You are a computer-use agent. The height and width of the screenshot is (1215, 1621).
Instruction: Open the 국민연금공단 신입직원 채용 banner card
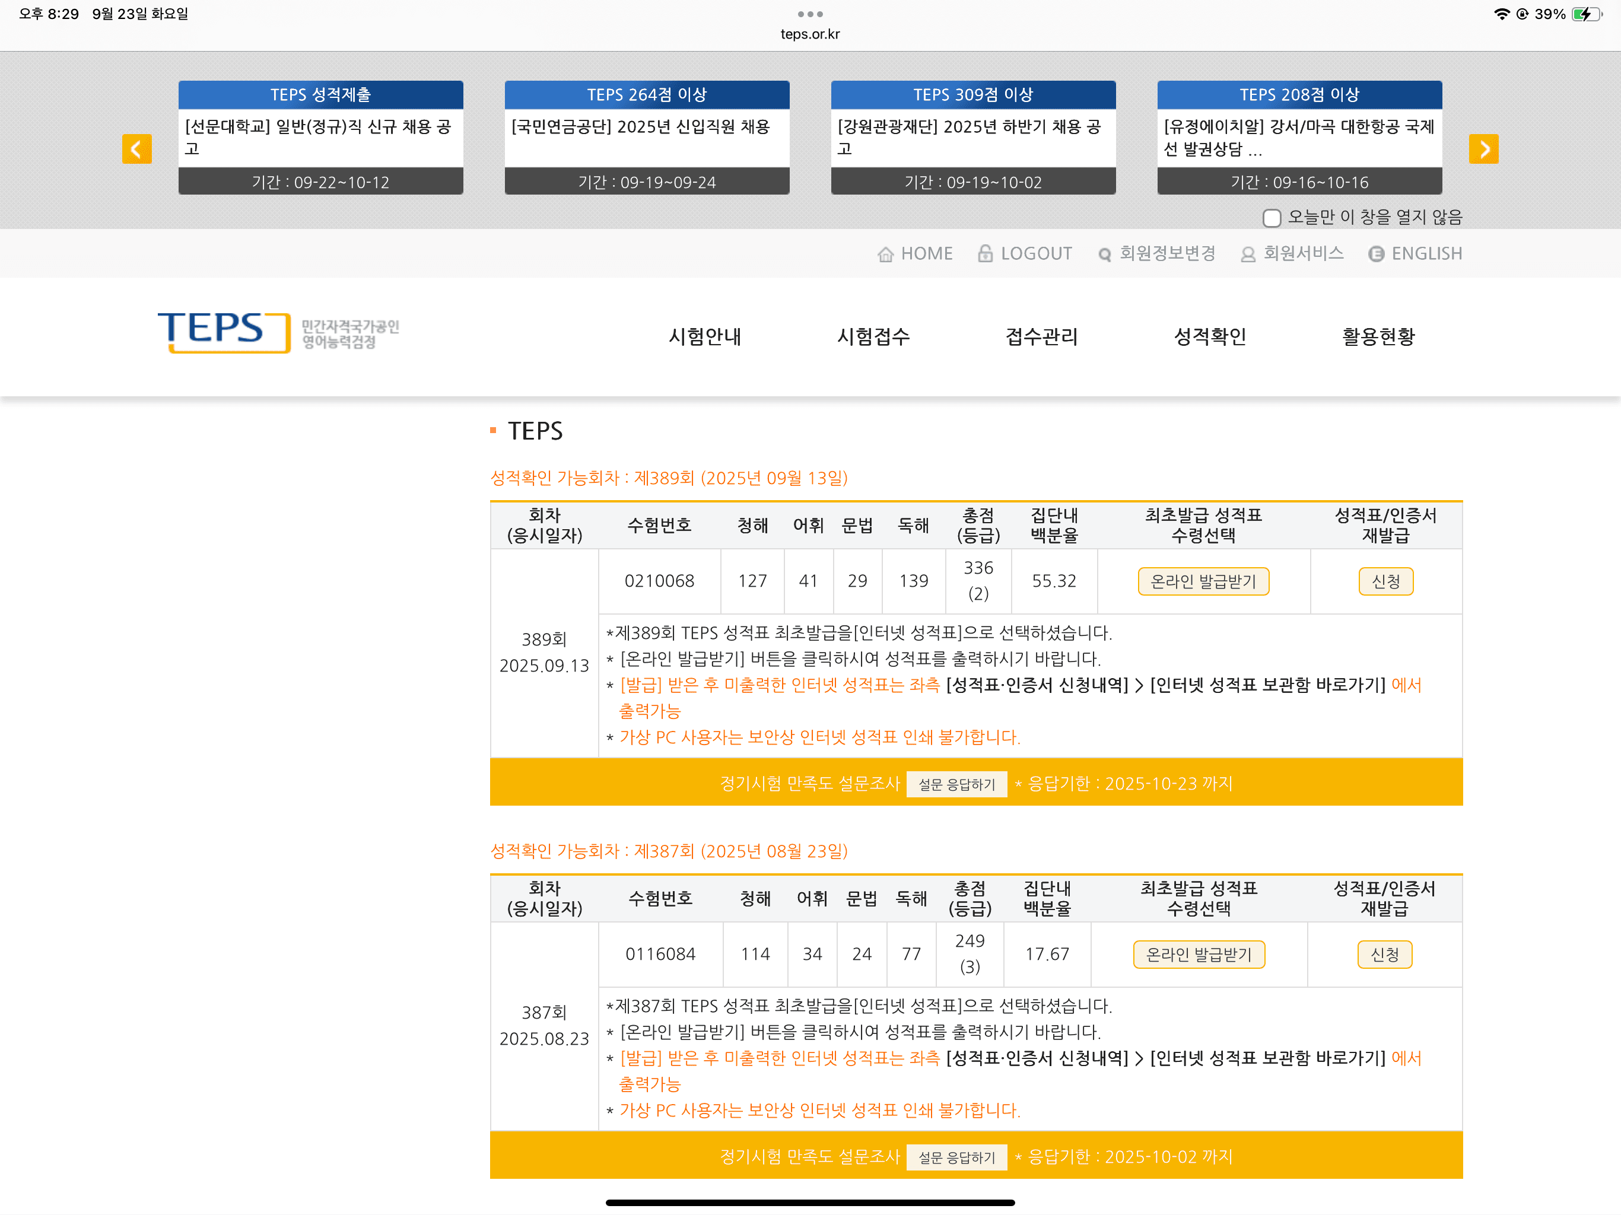646,137
